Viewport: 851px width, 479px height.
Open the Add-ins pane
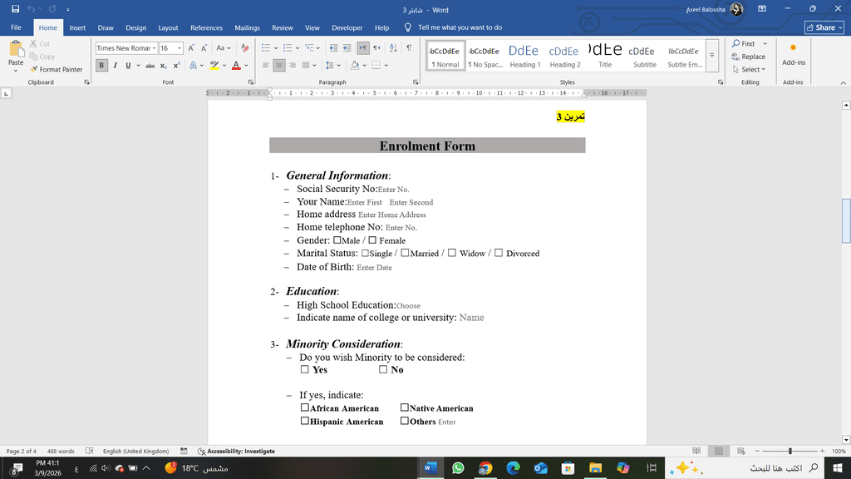(x=793, y=54)
